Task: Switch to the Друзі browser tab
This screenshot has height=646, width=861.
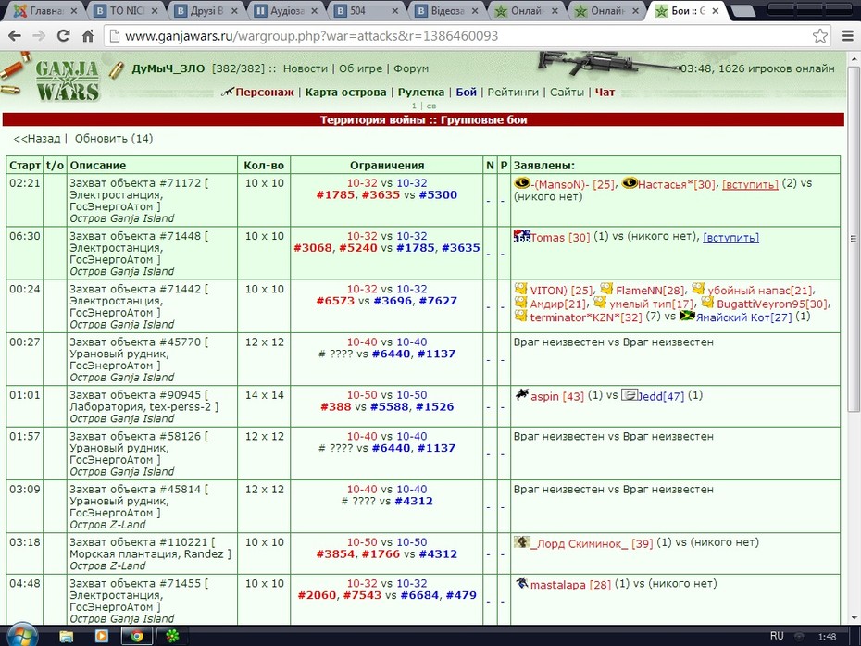Action: click(x=206, y=10)
